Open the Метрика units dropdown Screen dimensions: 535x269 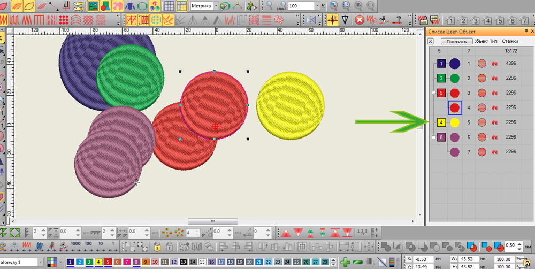coord(216,6)
